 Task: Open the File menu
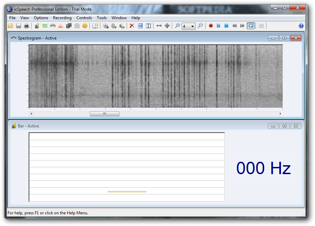(12, 18)
